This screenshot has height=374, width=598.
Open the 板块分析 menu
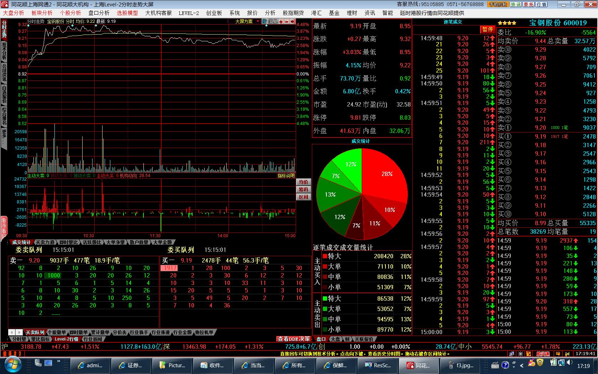point(42,13)
